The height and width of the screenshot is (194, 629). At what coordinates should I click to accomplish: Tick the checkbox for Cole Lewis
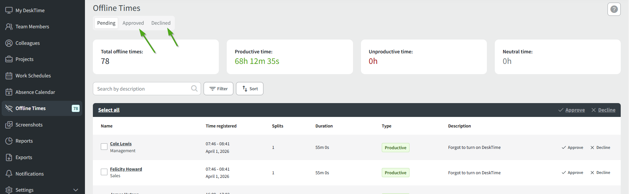pos(104,147)
